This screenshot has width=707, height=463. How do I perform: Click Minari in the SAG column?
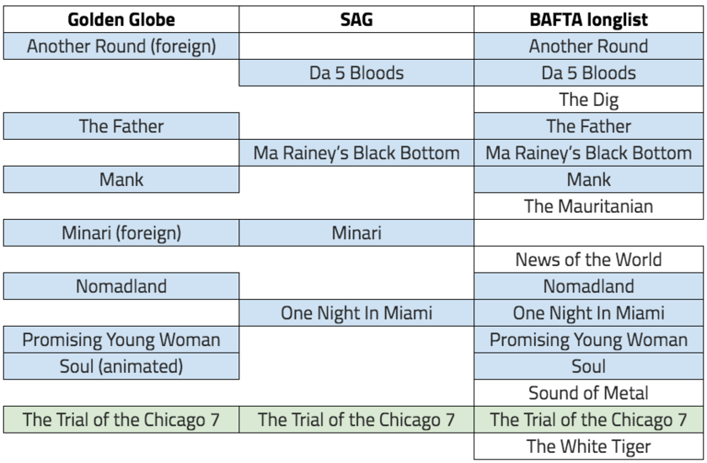tap(356, 233)
